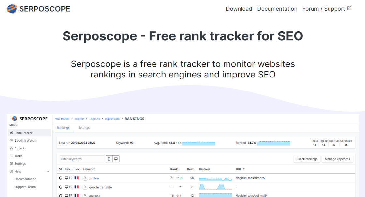Click the Help question mark icon
This screenshot has height=197, width=365.
click(x=11, y=171)
